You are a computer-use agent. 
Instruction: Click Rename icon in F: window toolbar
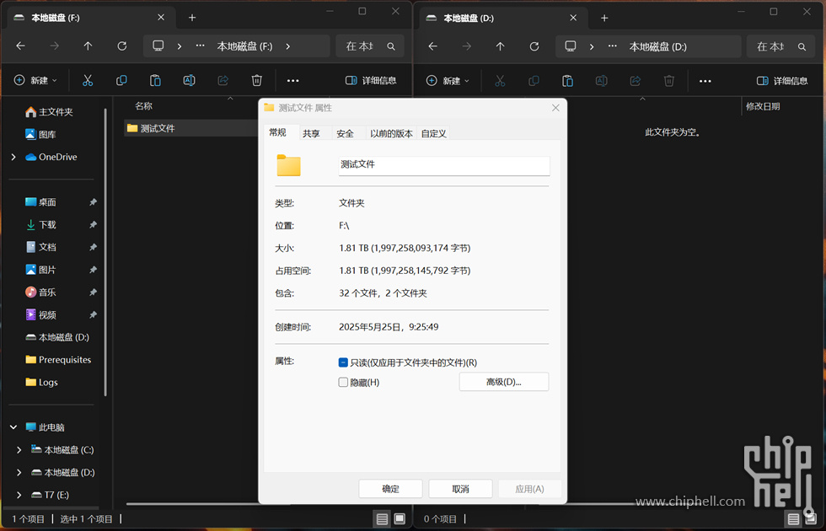tap(189, 81)
